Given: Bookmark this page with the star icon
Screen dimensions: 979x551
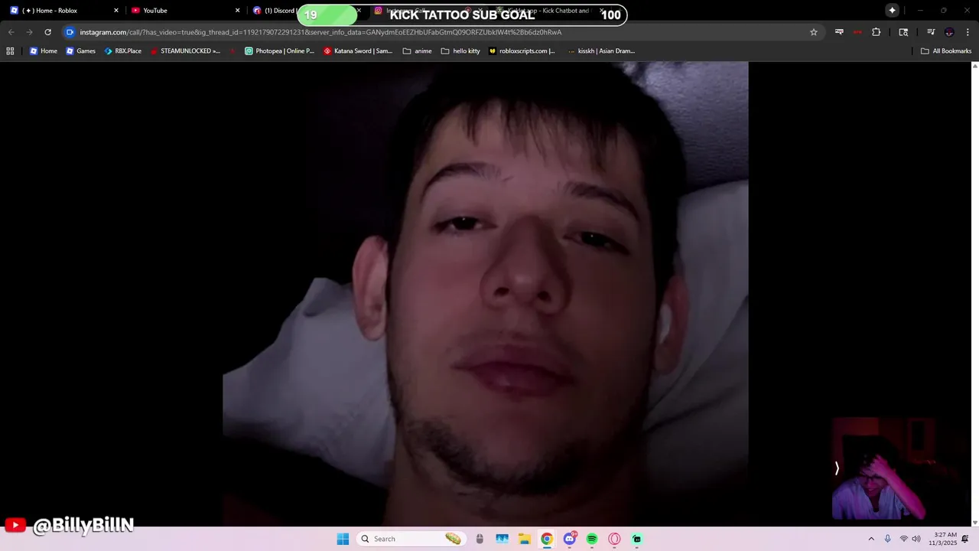Looking at the screenshot, I should click(x=814, y=32).
